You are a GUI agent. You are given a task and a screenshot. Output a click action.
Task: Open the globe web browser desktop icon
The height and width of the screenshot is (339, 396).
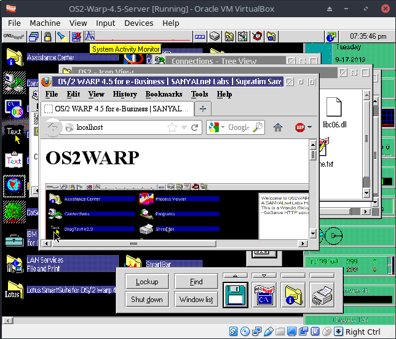[x=14, y=186]
